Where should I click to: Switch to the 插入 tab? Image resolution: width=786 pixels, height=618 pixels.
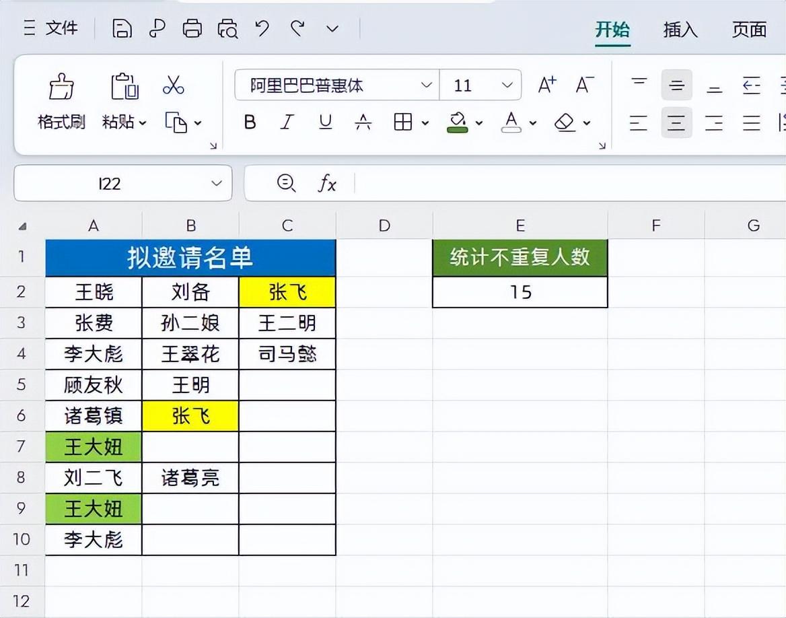tap(680, 30)
